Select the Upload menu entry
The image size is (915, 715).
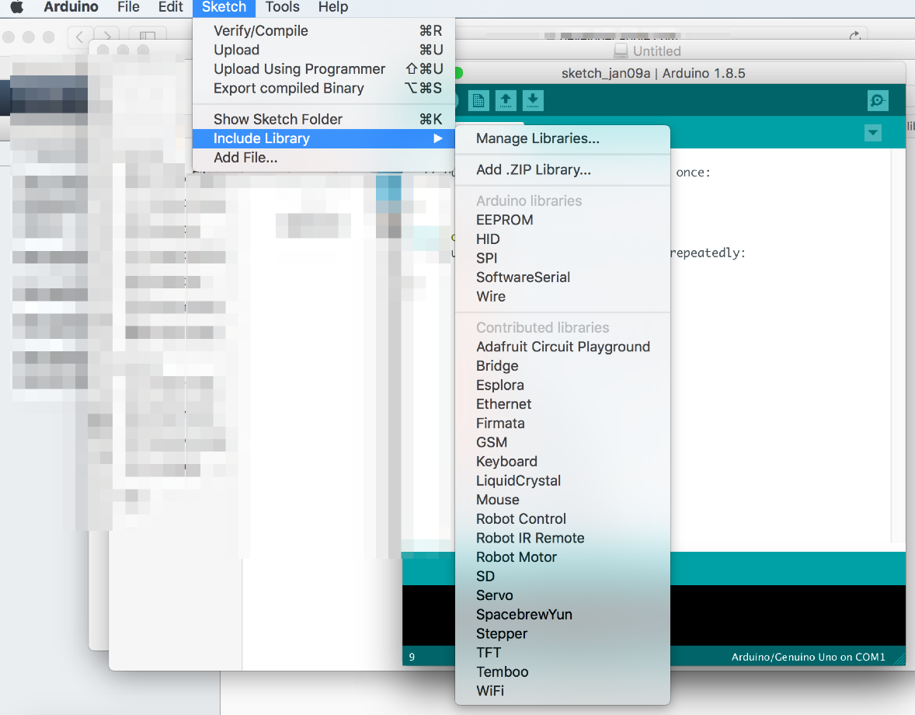point(324,50)
